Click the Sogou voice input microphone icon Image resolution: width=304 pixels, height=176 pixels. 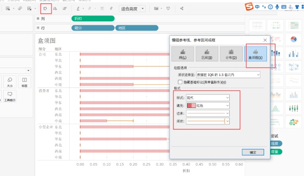click(x=277, y=7)
